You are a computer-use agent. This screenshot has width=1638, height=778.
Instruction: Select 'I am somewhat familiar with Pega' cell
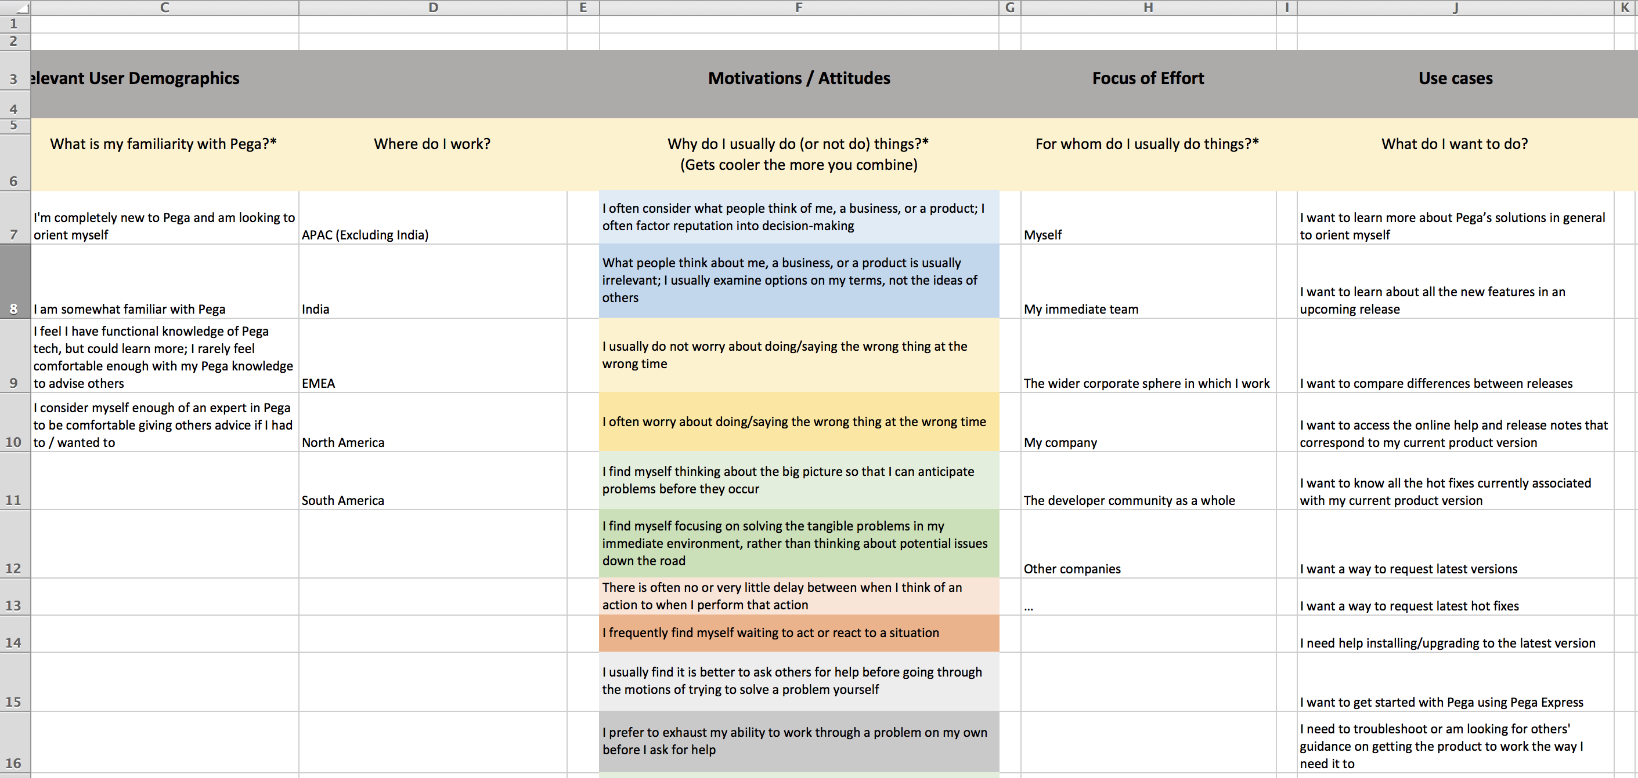(165, 281)
